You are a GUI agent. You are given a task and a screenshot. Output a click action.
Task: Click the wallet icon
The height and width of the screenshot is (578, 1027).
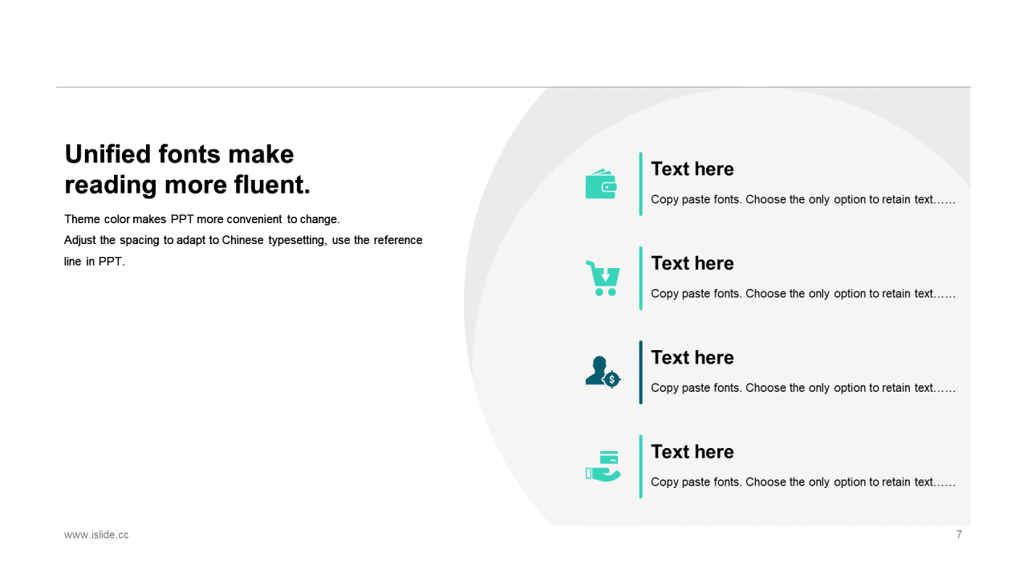coord(601,184)
